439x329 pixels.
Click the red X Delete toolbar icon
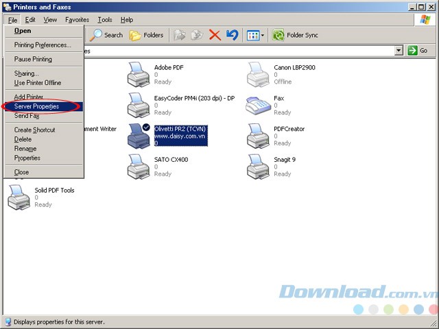point(215,35)
